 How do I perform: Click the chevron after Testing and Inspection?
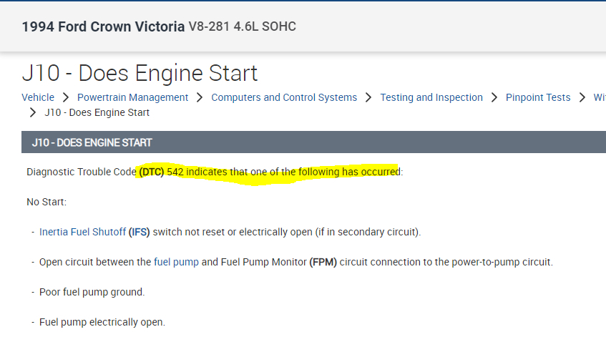click(x=494, y=97)
